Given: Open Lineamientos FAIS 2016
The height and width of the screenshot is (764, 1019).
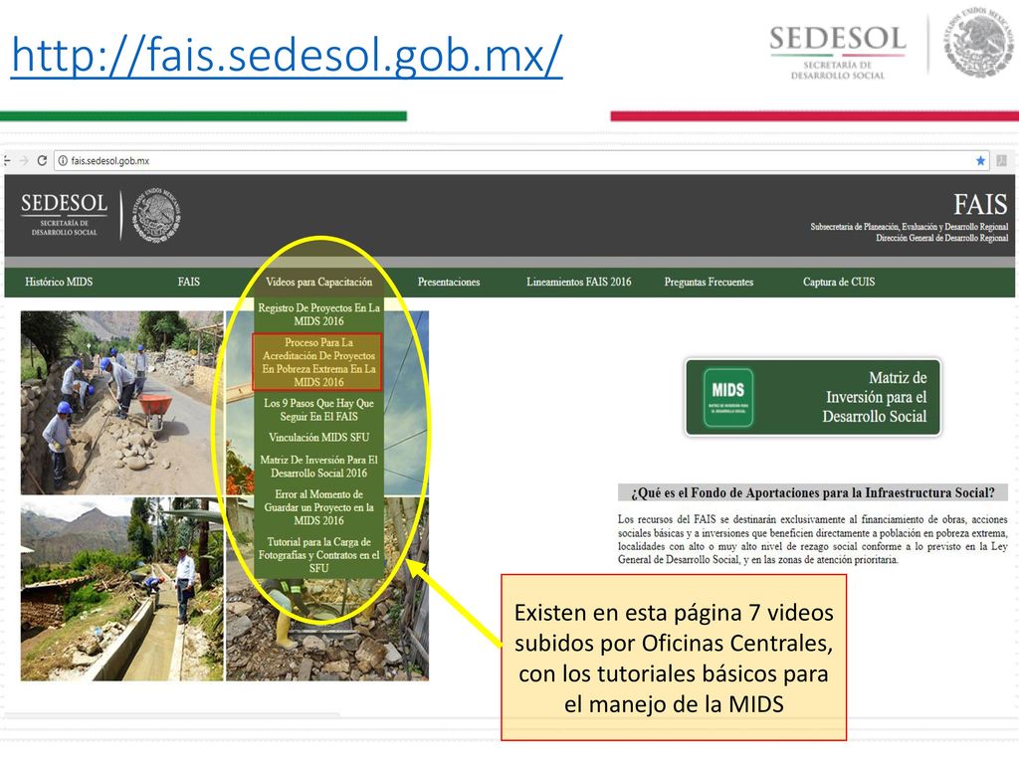Looking at the screenshot, I should coord(578,282).
